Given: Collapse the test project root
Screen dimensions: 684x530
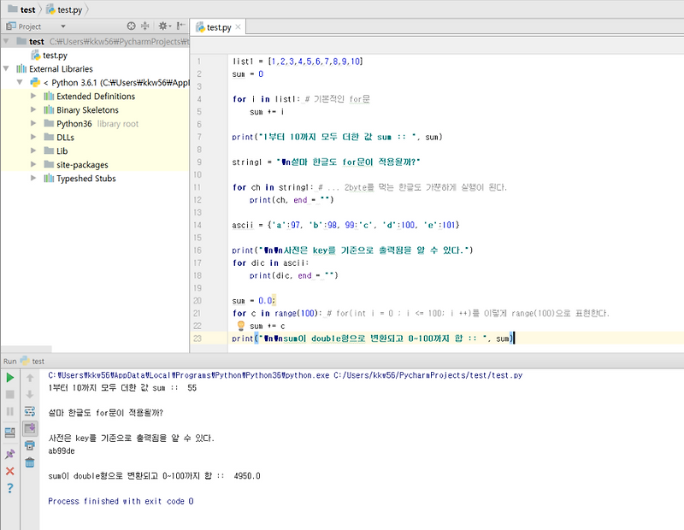Looking at the screenshot, I should click(x=6, y=41).
